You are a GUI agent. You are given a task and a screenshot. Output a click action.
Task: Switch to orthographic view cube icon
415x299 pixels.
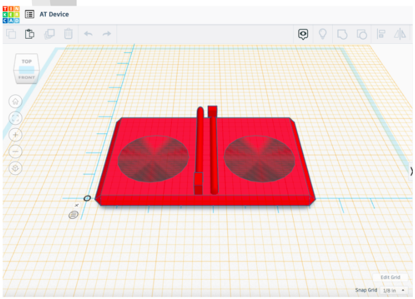pyautogui.click(x=15, y=168)
